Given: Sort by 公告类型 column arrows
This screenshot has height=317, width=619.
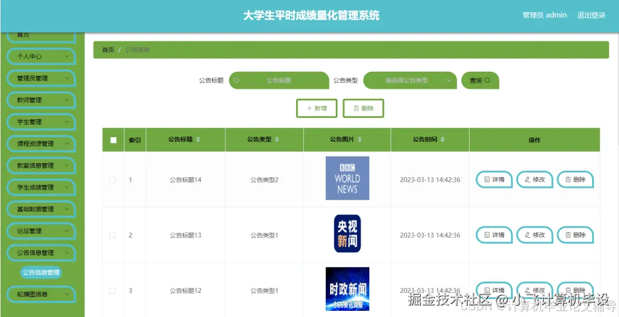Looking at the screenshot, I should click(277, 140).
